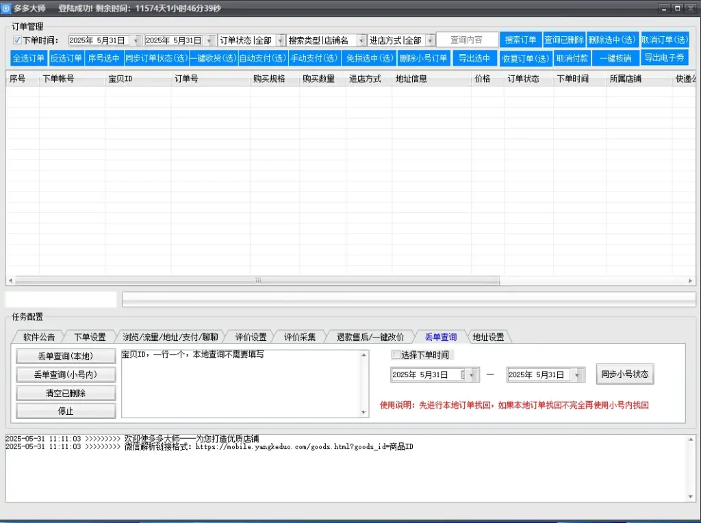701x523 pixels.
Task: Click the 序号选中 button
Action: (x=104, y=58)
